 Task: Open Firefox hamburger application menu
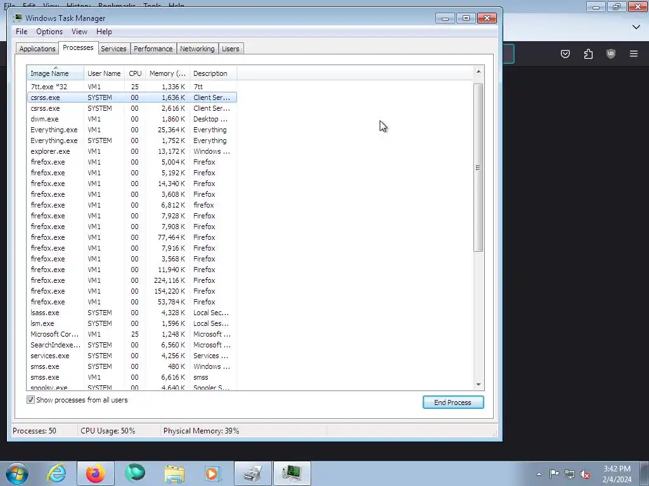[633, 54]
